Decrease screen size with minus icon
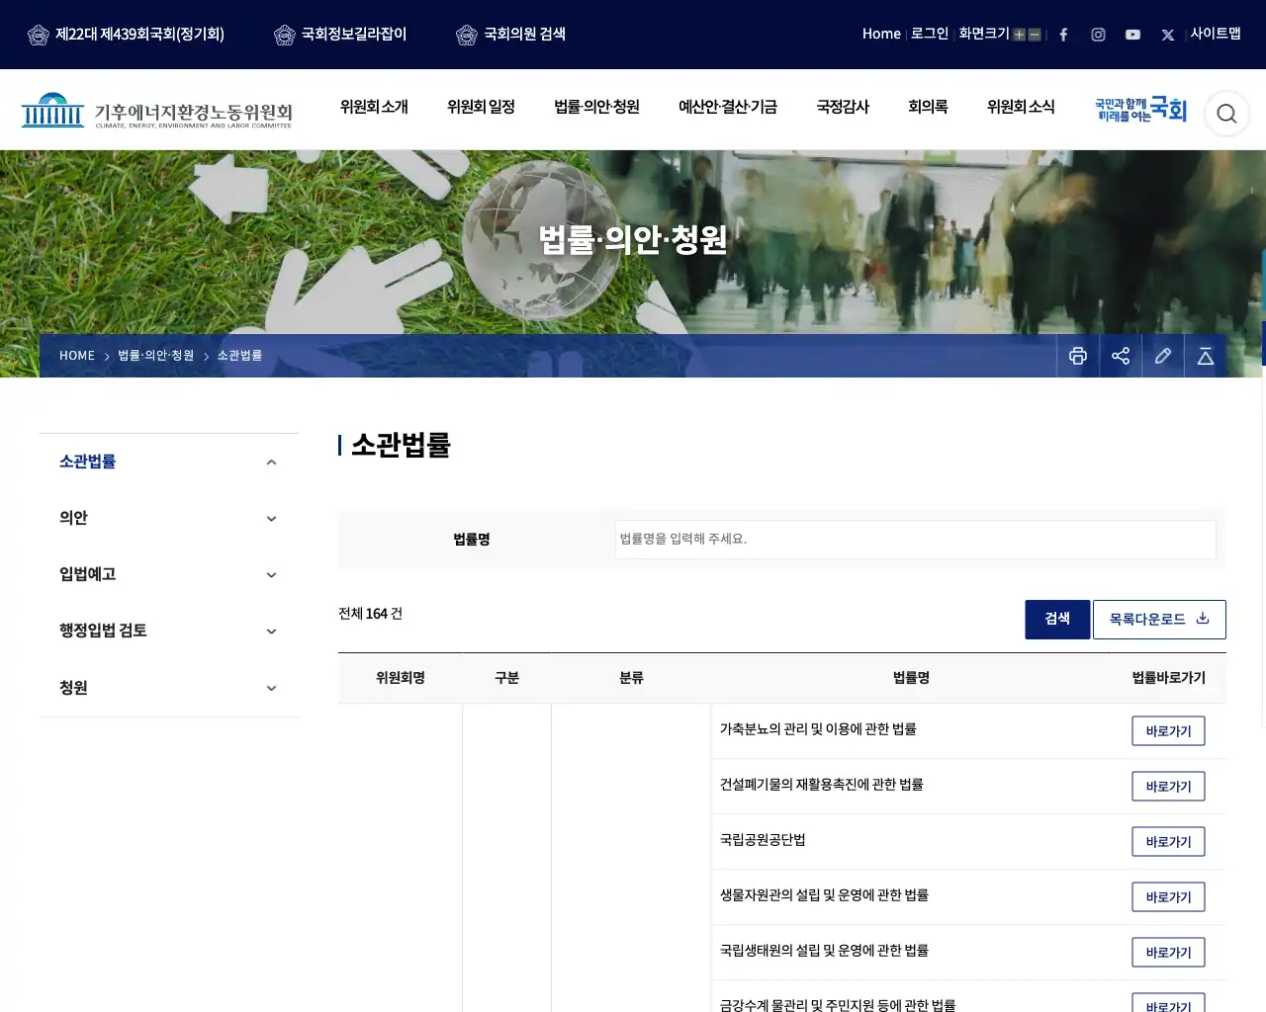The height and width of the screenshot is (1012, 1266). coord(1035,35)
